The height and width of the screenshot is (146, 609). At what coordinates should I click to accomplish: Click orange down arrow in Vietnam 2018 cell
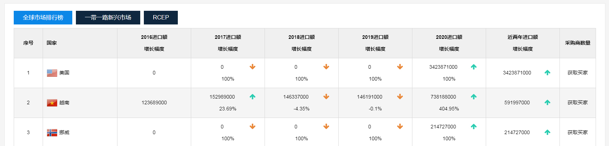click(326, 97)
